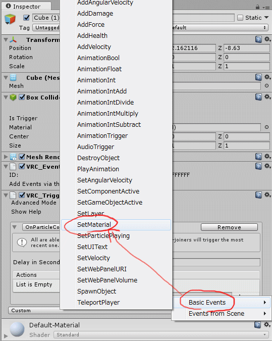272x341 pixels.
Task: Collapse the VRC_Trigger component
Action: point(6,196)
